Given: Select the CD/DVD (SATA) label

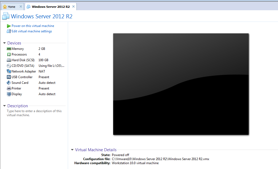Looking at the screenshot, I should coord(23,66).
